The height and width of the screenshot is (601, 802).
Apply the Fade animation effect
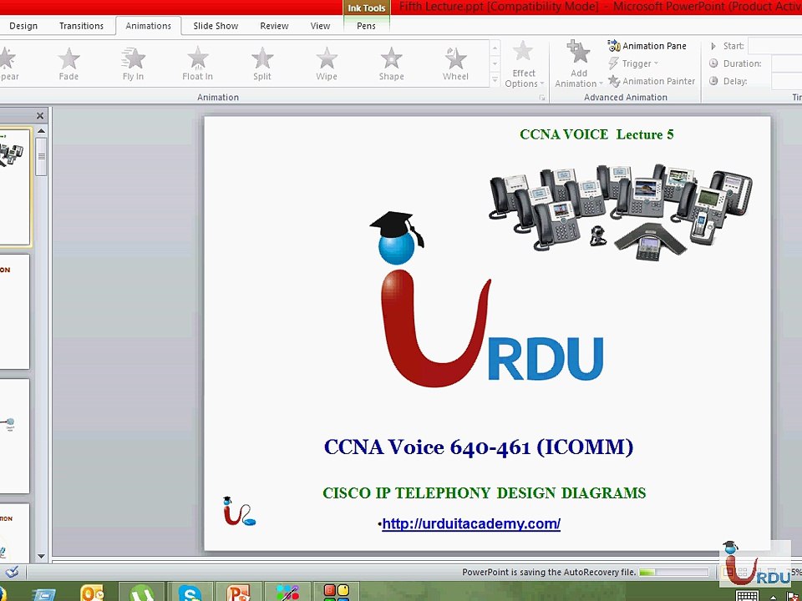69,64
